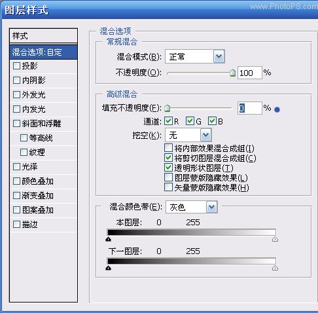This screenshot has height=313, width=318.
Task: Select 混合选项:自定 in styles list
Action: pyautogui.click(x=44, y=52)
